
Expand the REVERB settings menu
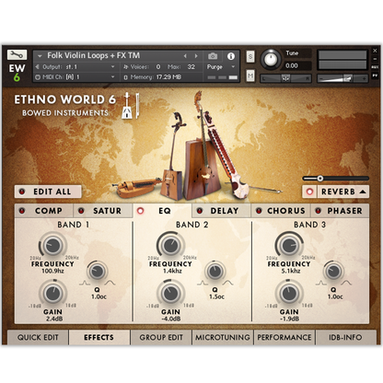point(343,191)
